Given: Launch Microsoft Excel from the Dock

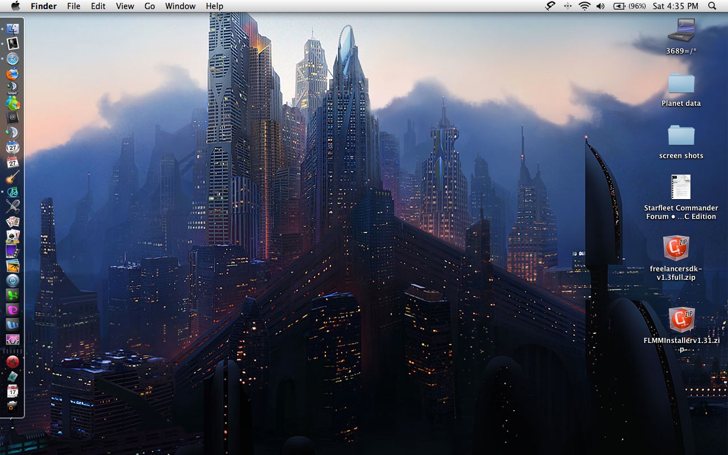Looking at the screenshot, I should pyautogui.click(x=13, y=295).
